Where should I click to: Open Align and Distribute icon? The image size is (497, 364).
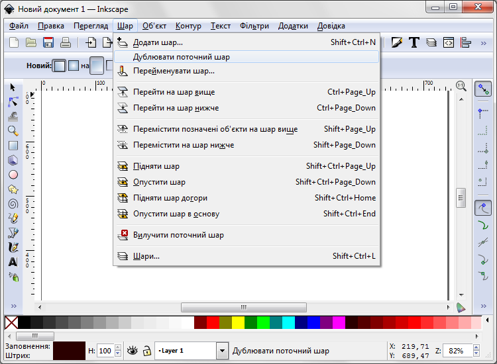click(x=466, y=42)
